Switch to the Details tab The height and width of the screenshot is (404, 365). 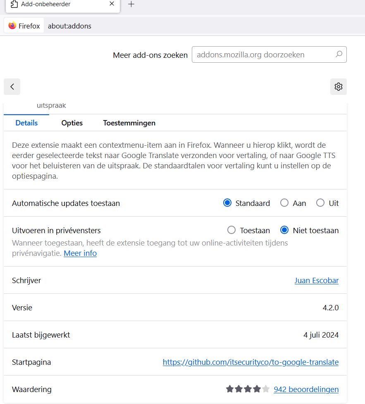coord(26,123)
